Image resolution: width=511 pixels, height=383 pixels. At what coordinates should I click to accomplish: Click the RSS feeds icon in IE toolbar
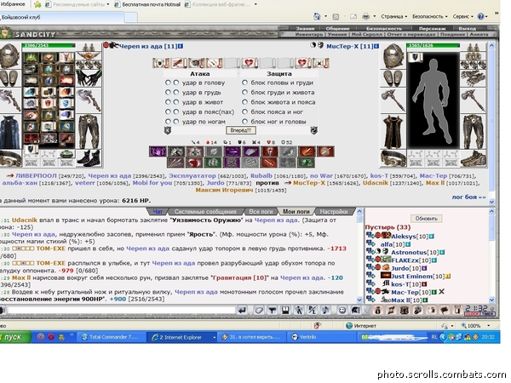click(x=336, y=17)
